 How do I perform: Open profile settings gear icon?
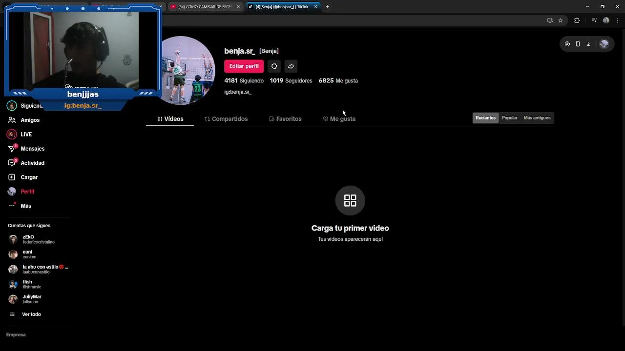click(274, 66)
